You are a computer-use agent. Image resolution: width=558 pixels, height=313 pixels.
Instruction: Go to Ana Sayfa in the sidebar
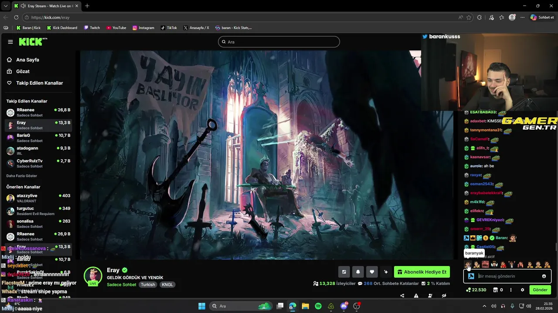point(27,60)
